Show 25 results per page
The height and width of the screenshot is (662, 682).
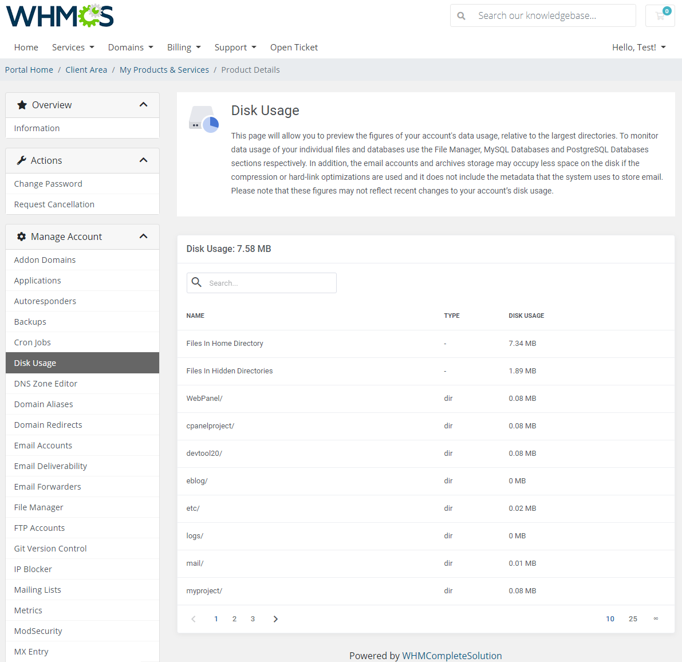[x=633, y=618]
